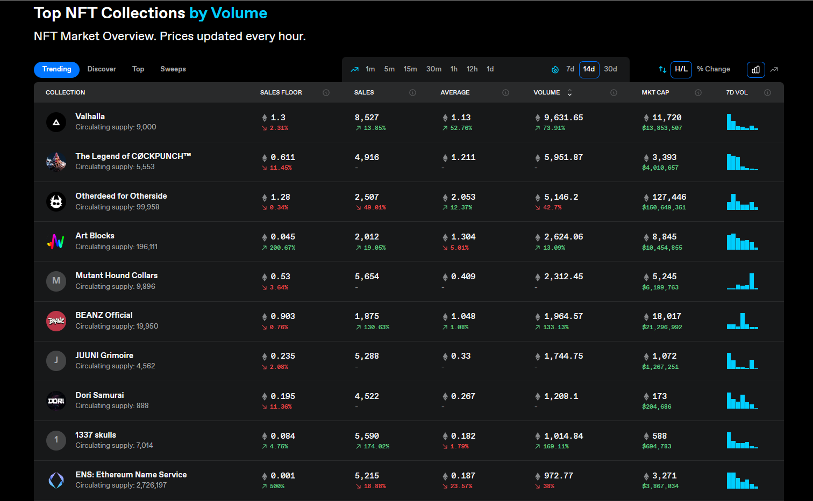Sort table by Volume column arrows
Viewport: 813px width, 501px height.
click(x=569, y=93)
